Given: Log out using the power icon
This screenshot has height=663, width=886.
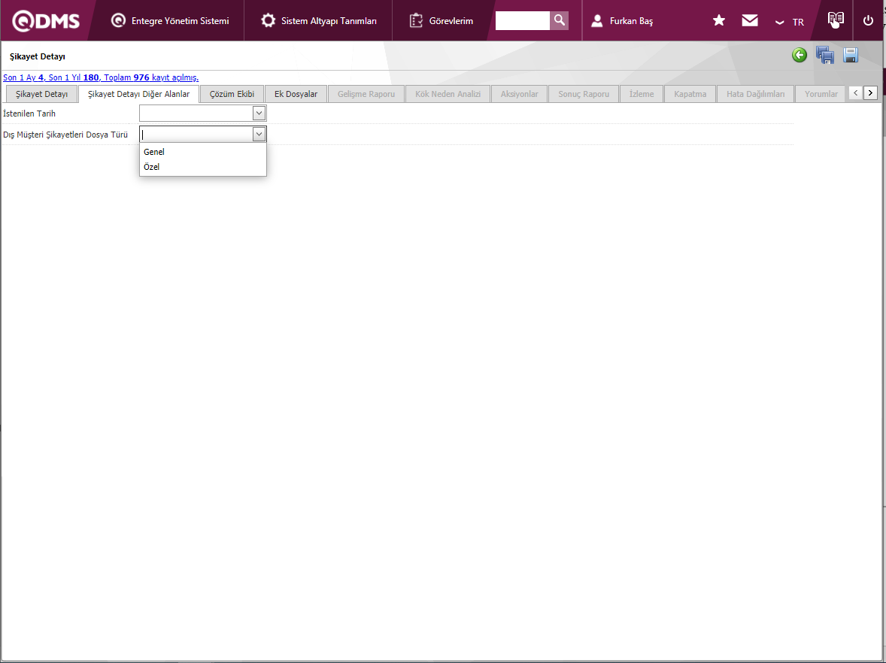Looking at the screenshot, I should click(x=869, y=21).
